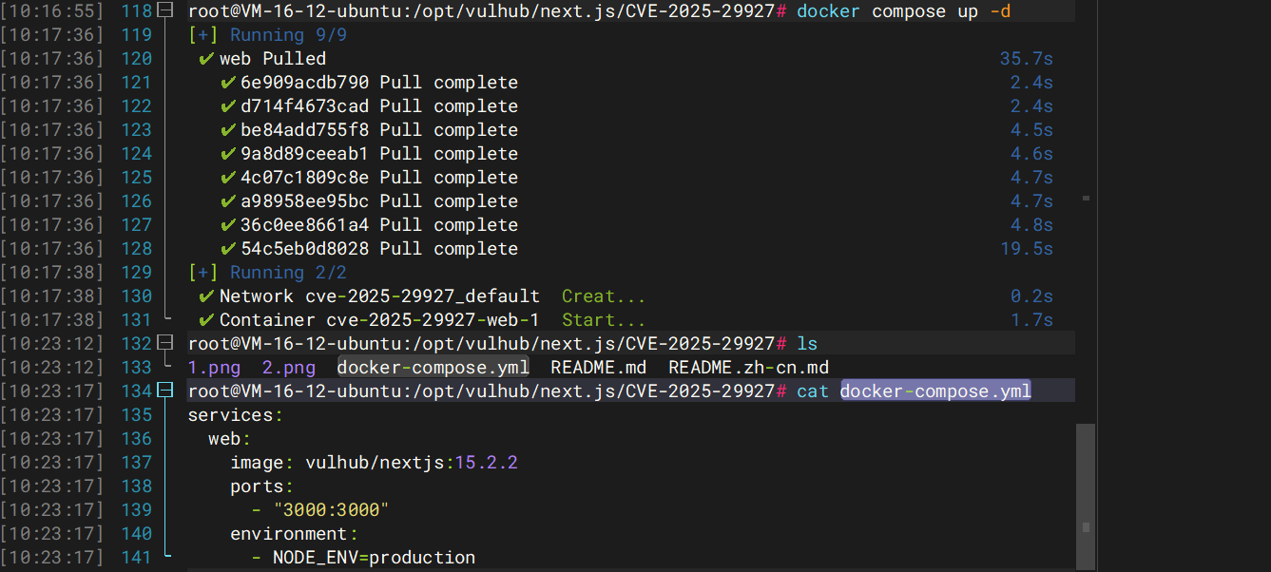Click the [+] marker before Running 2/2
The width and height of the screenshot is (1271, 572).
pyautogui.click(x=203, y=273)
